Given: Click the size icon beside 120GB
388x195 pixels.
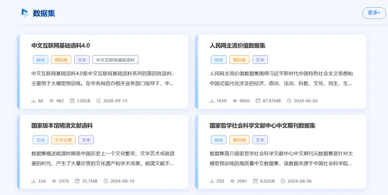Looking at the screenshot, I should tap(72, 101).
